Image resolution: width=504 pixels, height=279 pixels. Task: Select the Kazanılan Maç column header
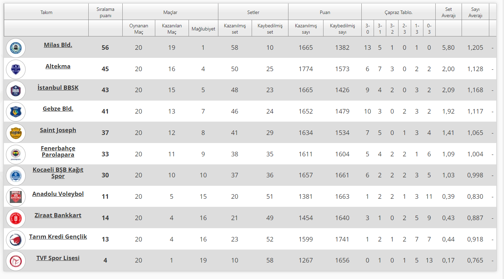click(x=171, y=29)
